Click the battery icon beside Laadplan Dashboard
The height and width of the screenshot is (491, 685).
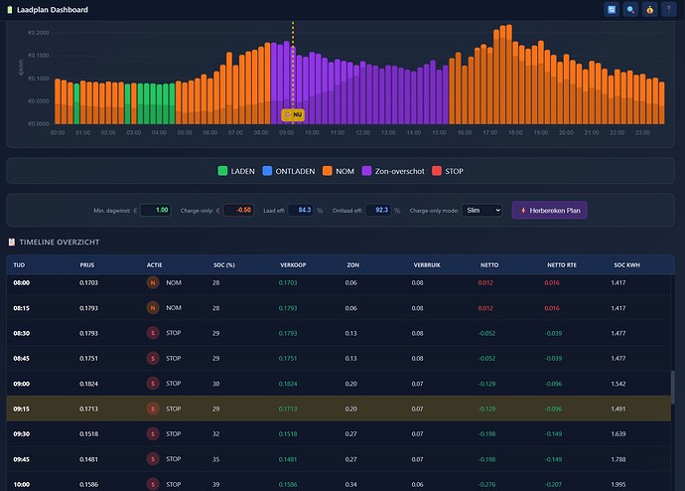(x=10, y=10)
